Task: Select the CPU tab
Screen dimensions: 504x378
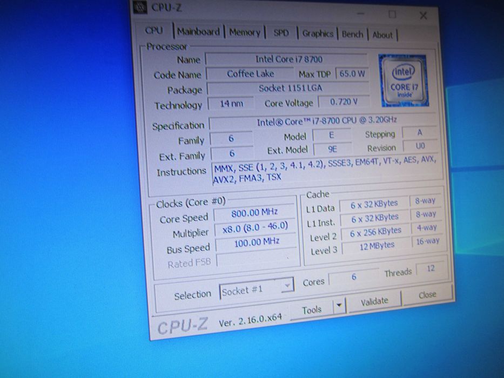Action: pyautogui.click(x=154, y=31)
